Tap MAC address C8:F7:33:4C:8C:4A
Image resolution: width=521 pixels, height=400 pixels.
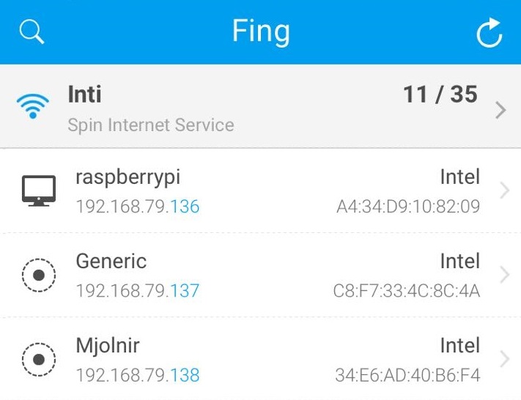[407, 291]
